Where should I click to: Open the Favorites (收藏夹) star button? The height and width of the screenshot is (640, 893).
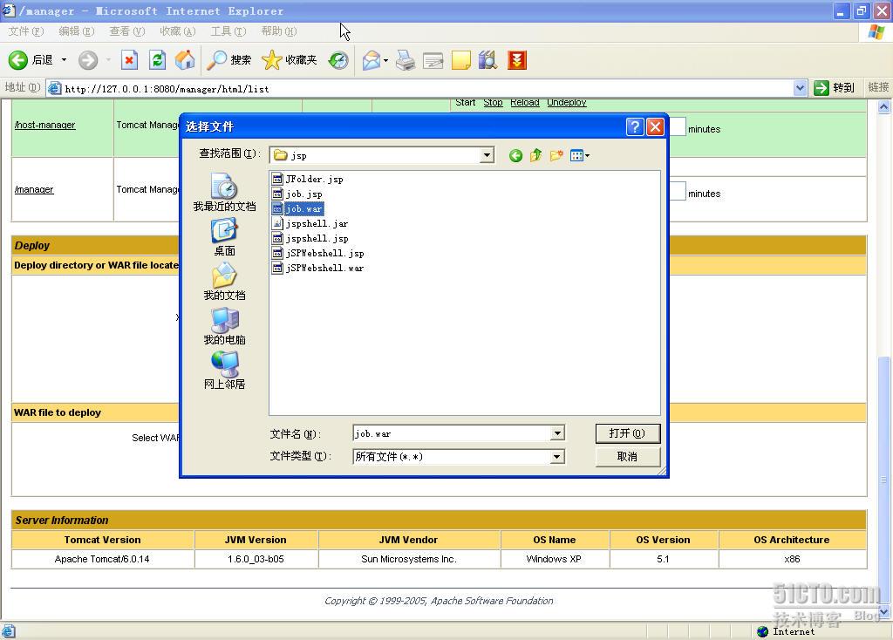pyautogui.click(x=290, y=60)
